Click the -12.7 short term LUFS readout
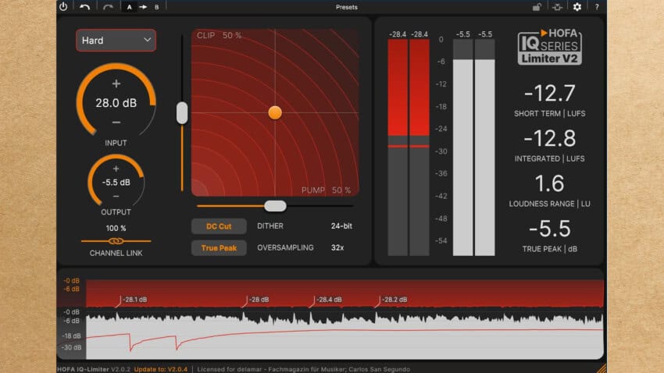The image size is (664, 373). tap(550, 93)
